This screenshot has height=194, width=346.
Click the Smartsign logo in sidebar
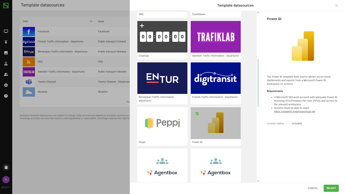[x=6, y=5]
